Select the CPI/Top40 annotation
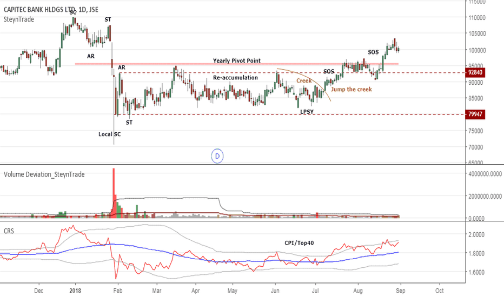The width and height of the screenshot is (504, 297). (299, 243)
